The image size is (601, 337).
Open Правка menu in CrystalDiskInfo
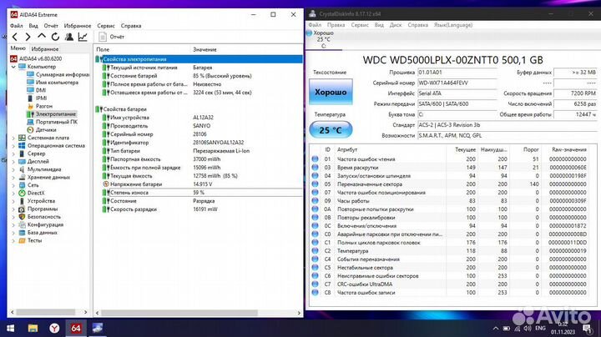[x=336, y=25]
